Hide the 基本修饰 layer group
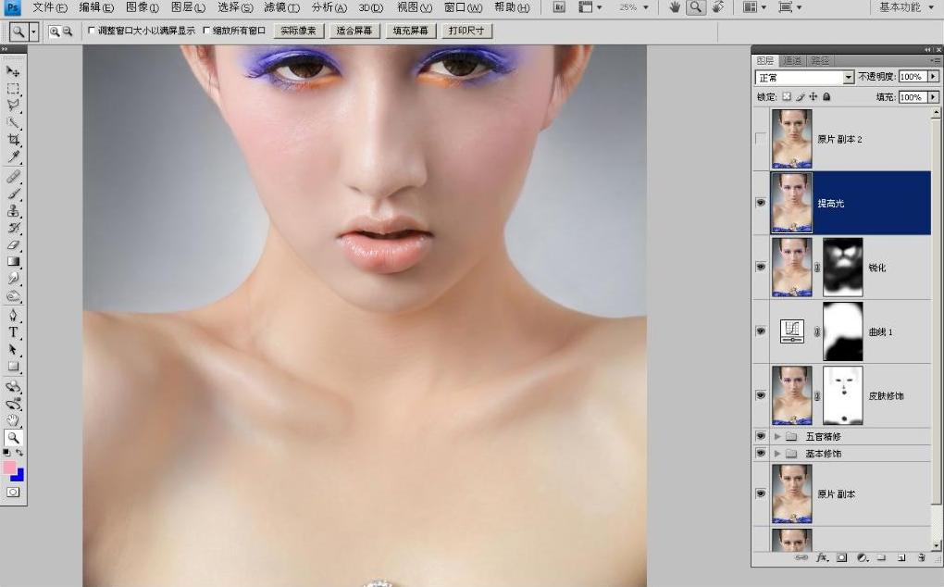This screenshot has height=587, width=944. (761, 453)
